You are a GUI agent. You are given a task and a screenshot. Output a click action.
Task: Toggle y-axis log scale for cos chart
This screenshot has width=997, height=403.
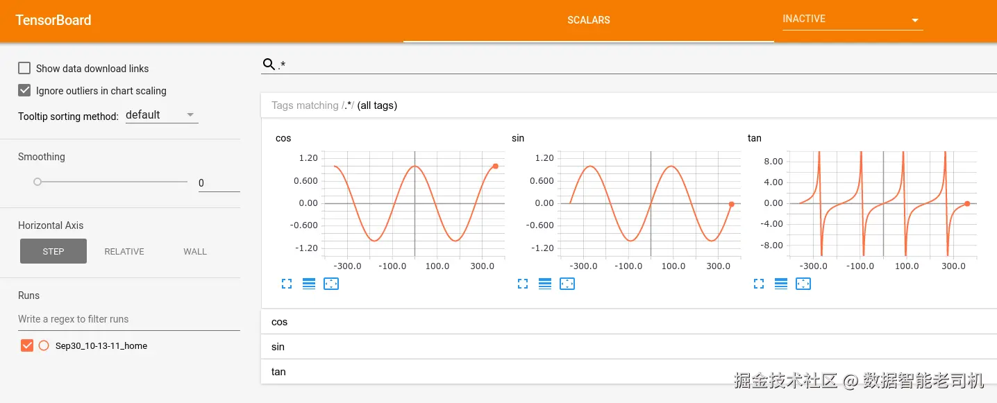tap(309, 284)
